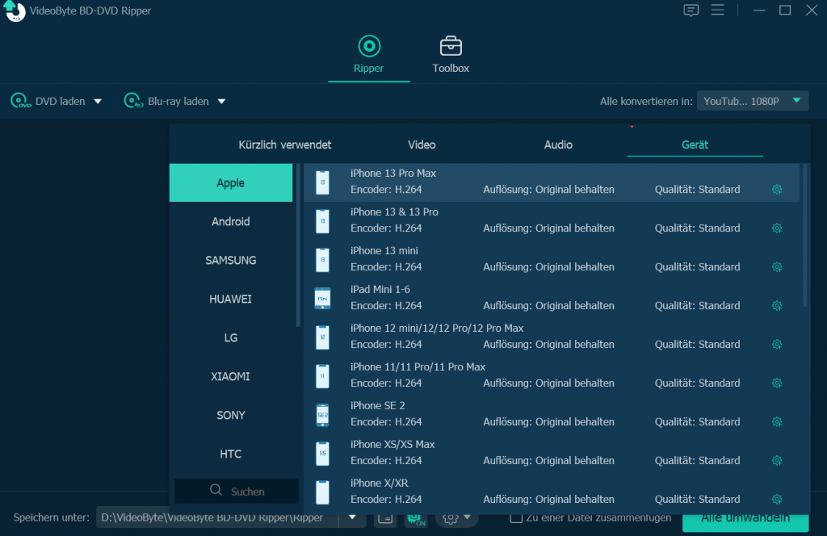Open the Toolbox briefcase icon
The image size is (827, 536).
(x=451, y=46)
